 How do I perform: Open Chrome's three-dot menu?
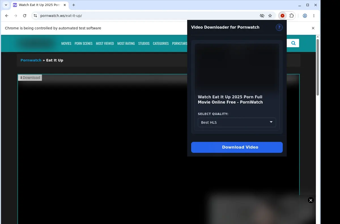(x=314, y=16)
